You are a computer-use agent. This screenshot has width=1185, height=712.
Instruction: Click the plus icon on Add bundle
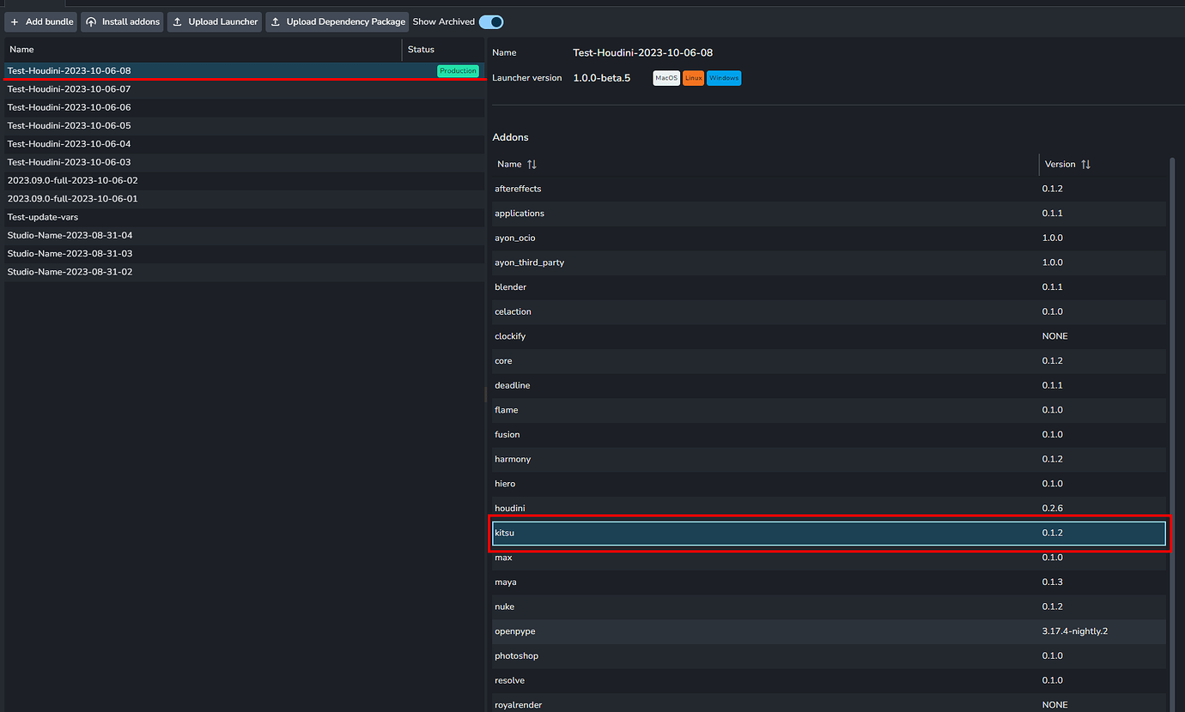[x=15, y=22]
